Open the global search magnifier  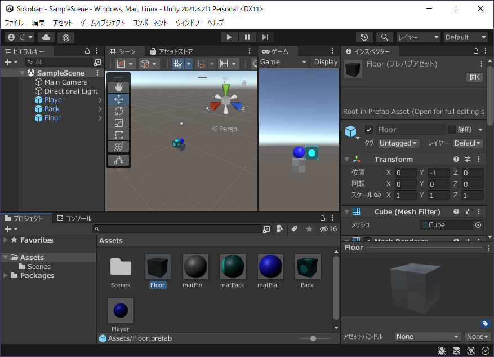384,37
